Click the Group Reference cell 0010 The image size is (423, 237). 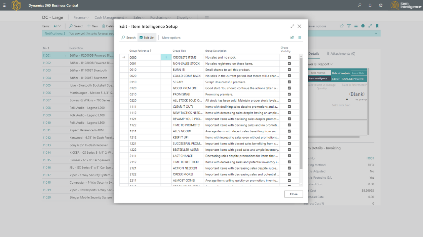145,70
